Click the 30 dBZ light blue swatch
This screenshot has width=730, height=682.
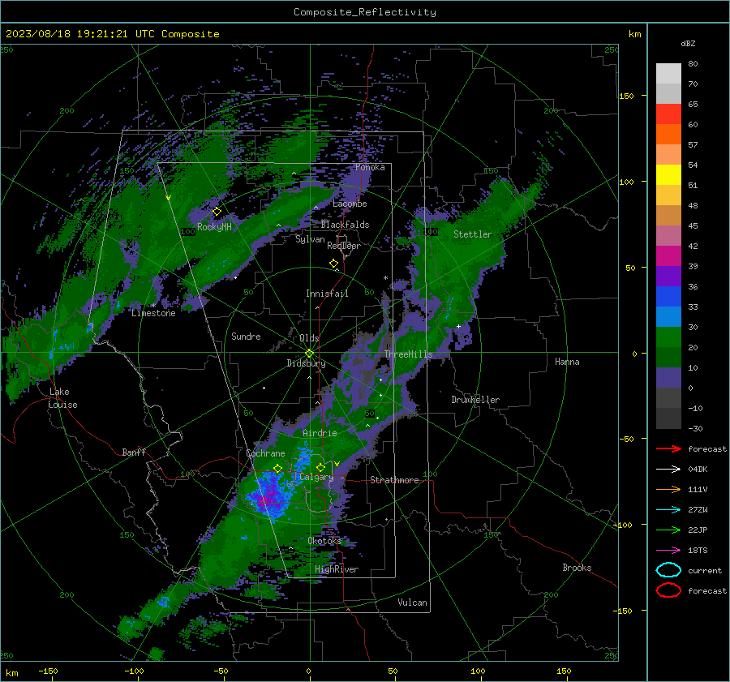coord(668,316)
